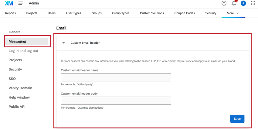Viewport: 258px width, 129px height.
Task: Go to the Group Types tab
Action: [121, 13]
